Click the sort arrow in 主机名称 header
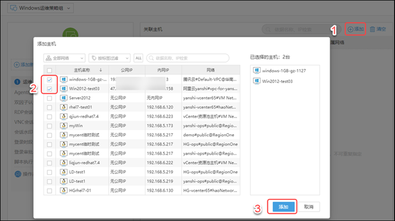395x221 pixels. tap(101, 70)
